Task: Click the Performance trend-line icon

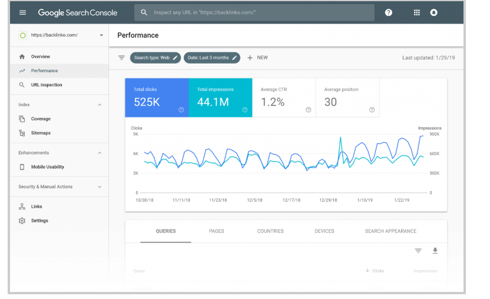Action: [22, 71]
